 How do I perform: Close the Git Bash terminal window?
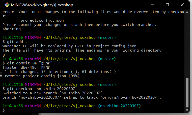tap(182, 5)
